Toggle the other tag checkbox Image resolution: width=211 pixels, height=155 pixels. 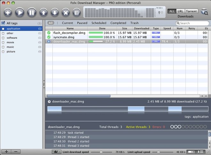coord(3,33)
